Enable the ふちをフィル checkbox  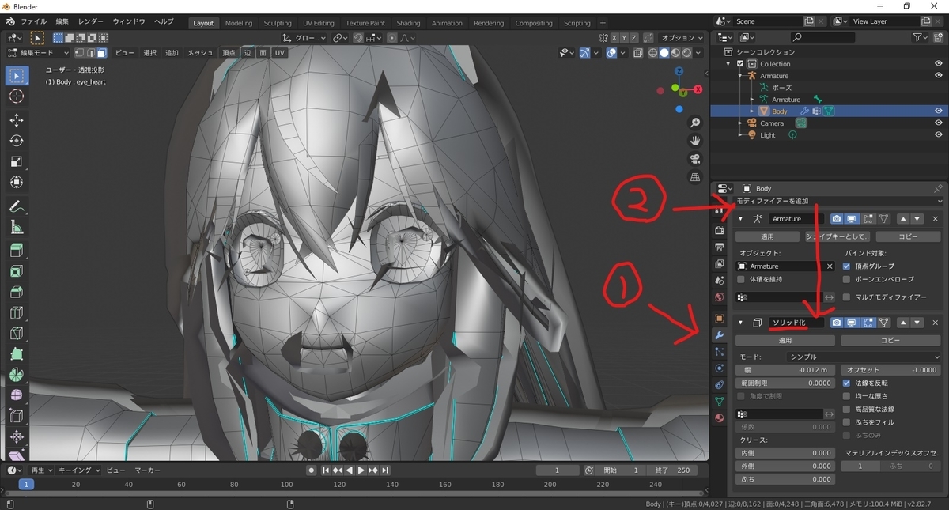(x=847, y=421)
